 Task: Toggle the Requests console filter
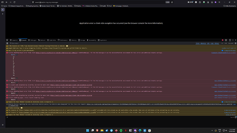click(x=231, y=43)
